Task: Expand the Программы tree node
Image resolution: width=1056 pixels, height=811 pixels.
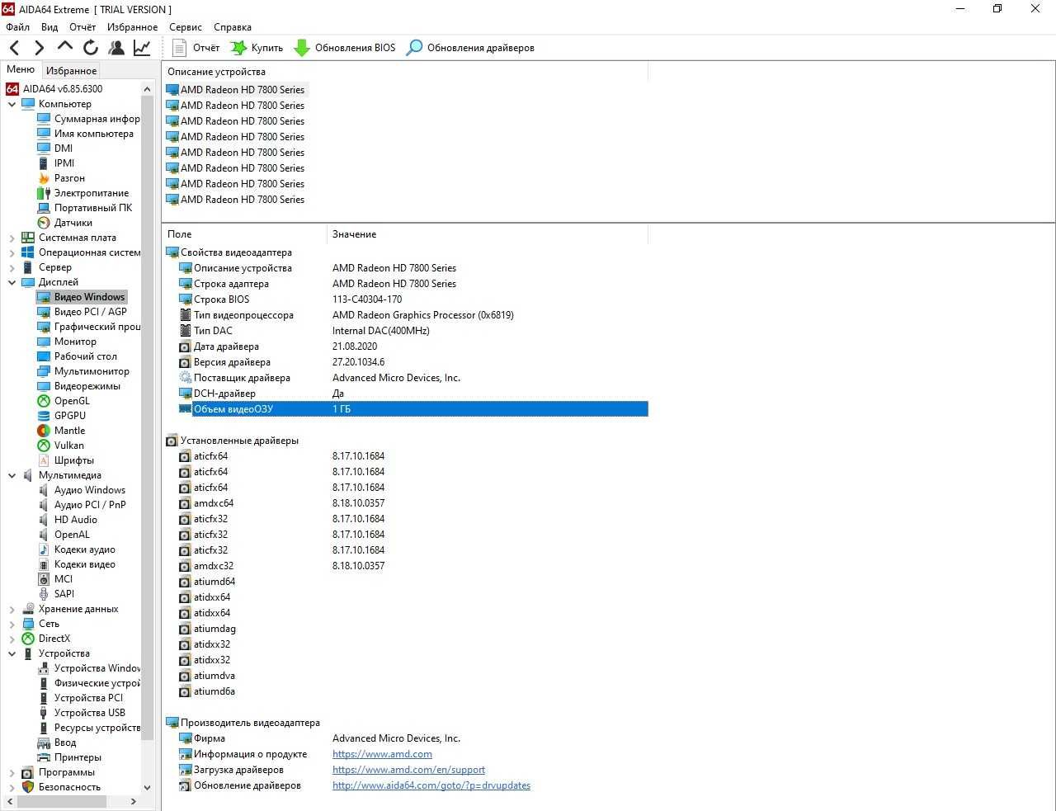Action: click(12, 772)
